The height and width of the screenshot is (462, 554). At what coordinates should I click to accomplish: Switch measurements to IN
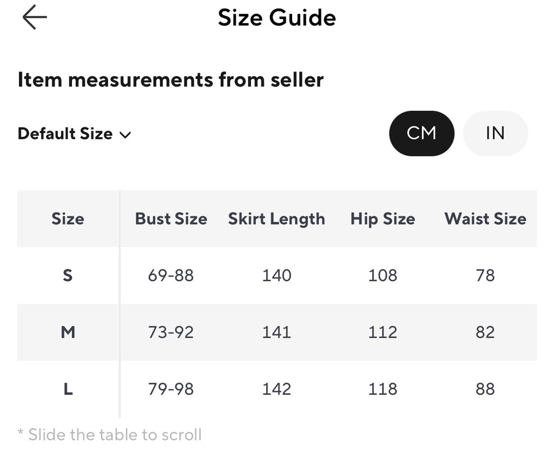pyautogui.click(x=496, y=133)
